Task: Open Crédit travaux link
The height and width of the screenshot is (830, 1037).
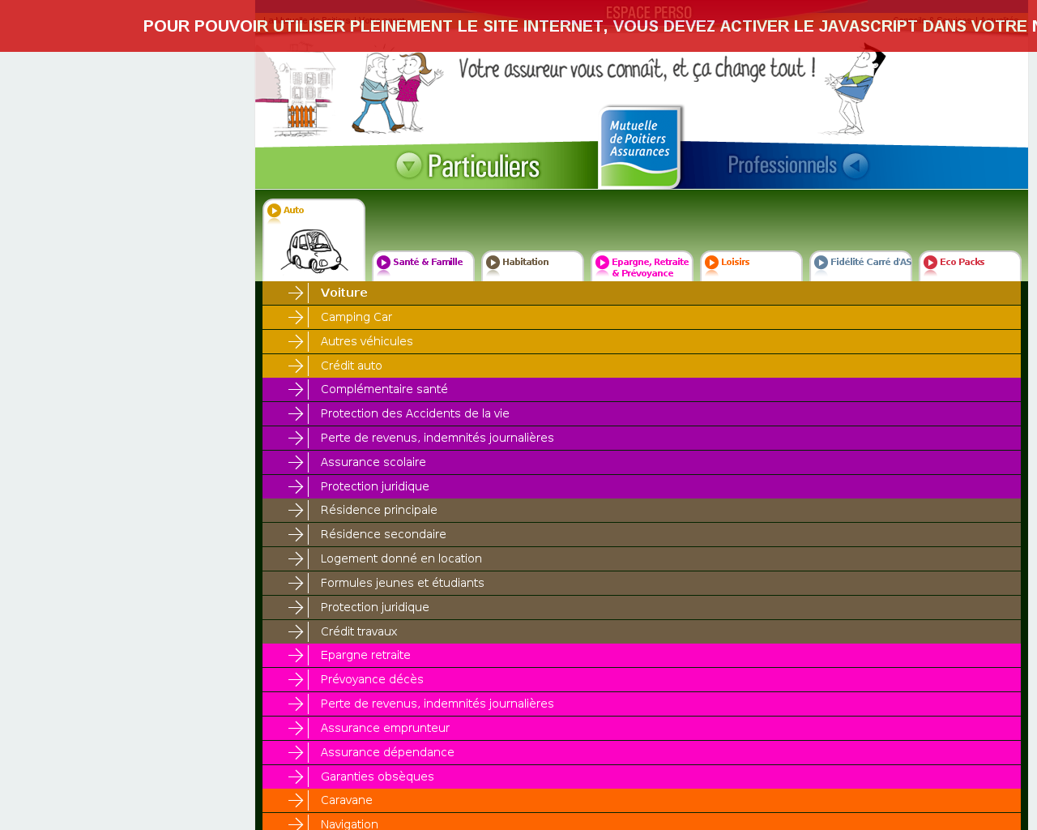Action: (x=642, y=632)
